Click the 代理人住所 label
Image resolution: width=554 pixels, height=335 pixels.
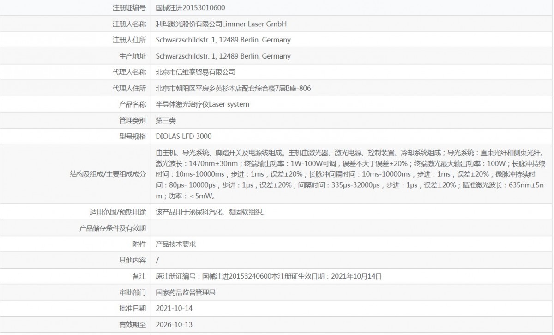[x=129, y=88]
